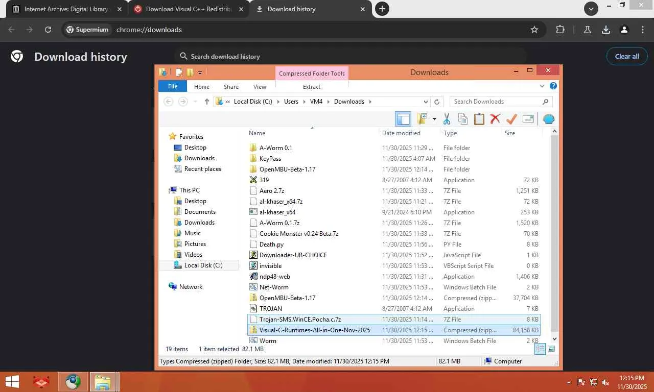This screenshot has height=392, width=654.
Task: Click the scissors Cut icon in Explorer toolbar
Action: (447, 119)
